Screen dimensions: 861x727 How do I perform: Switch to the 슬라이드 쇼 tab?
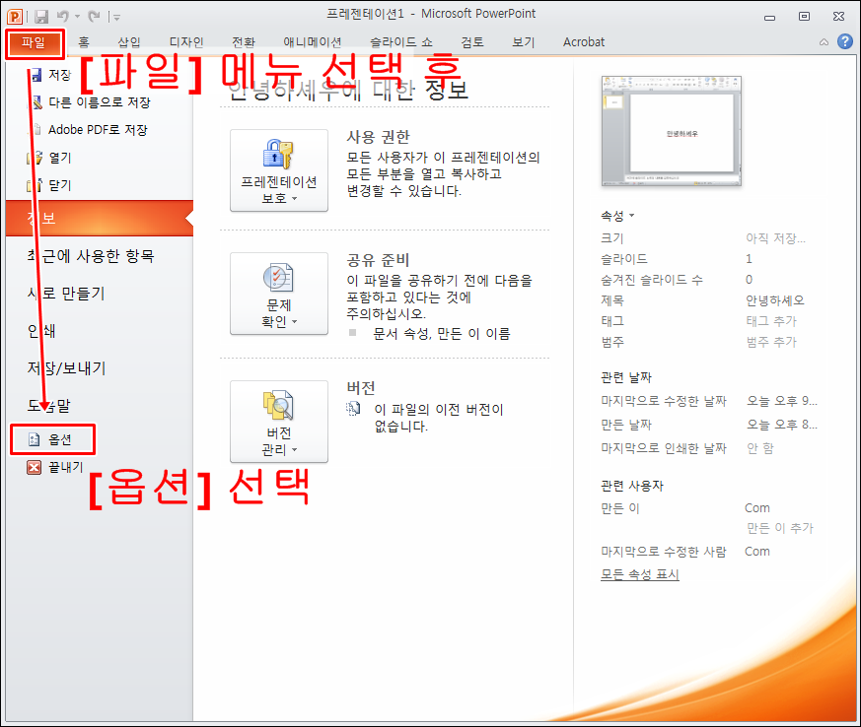tap(400, 42)
